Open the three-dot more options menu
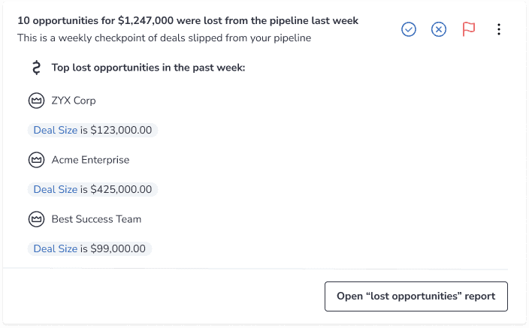Image resolution: width=529 pixels, height=328 pixels. [x=499, y=29]
